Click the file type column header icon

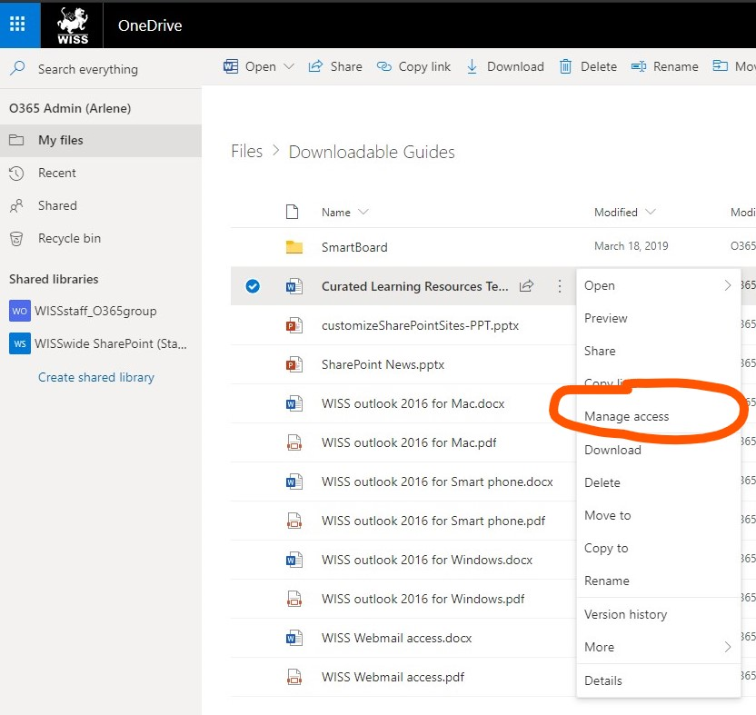click(x=293, y=212)
